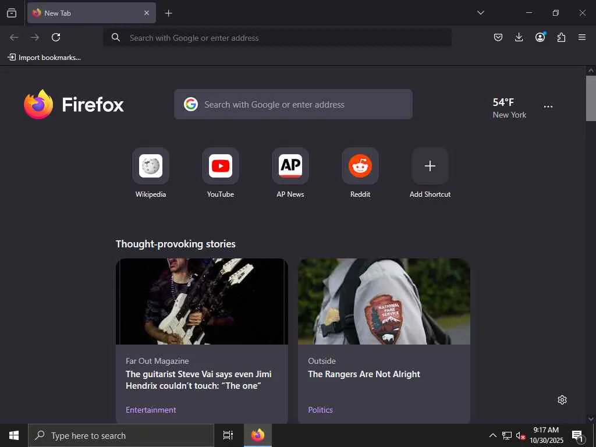Open the Windows notification center
Image resolution: width=596 pixels, height=447 pixels.
(x=578, y=435)
